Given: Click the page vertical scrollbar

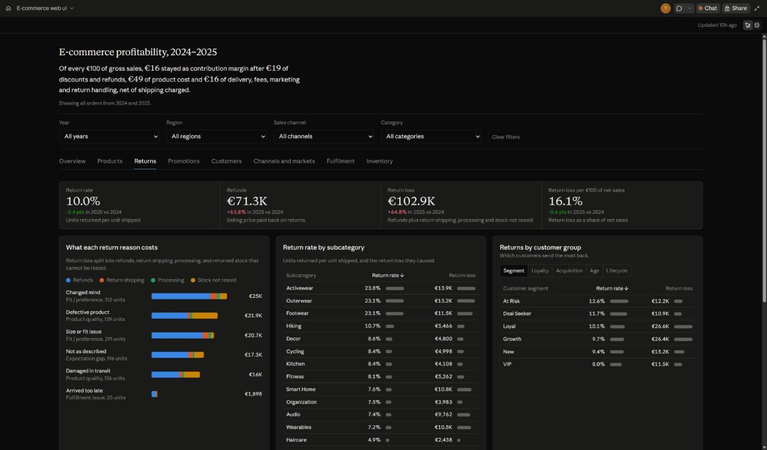Looking at the screenshot, I should point(764,171).
